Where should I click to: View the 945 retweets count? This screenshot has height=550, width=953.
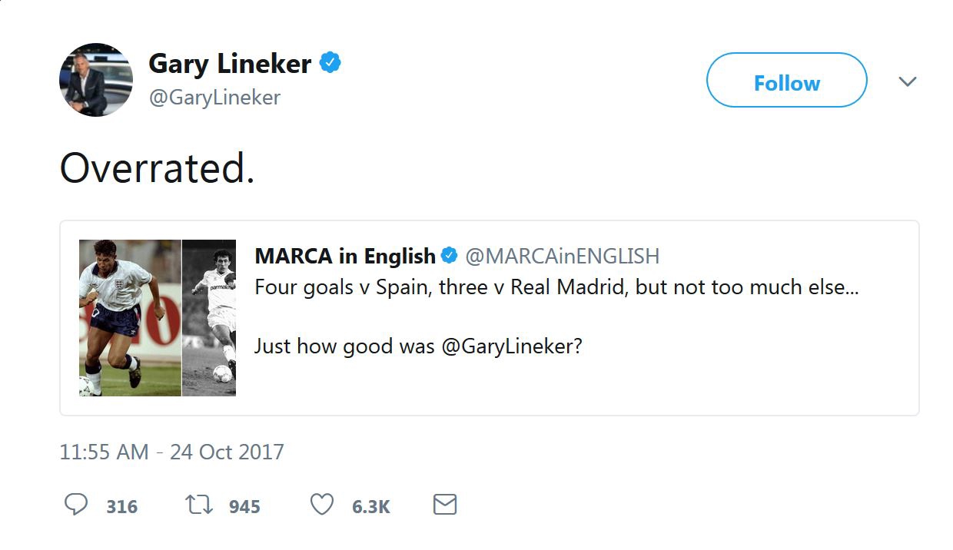point(244,506)
